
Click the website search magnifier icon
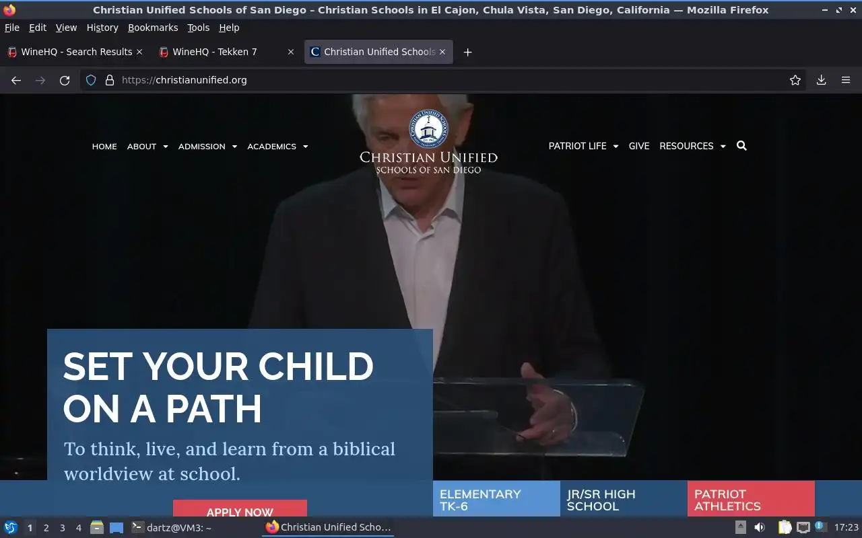pyautogui.click(x=741, y=146)
